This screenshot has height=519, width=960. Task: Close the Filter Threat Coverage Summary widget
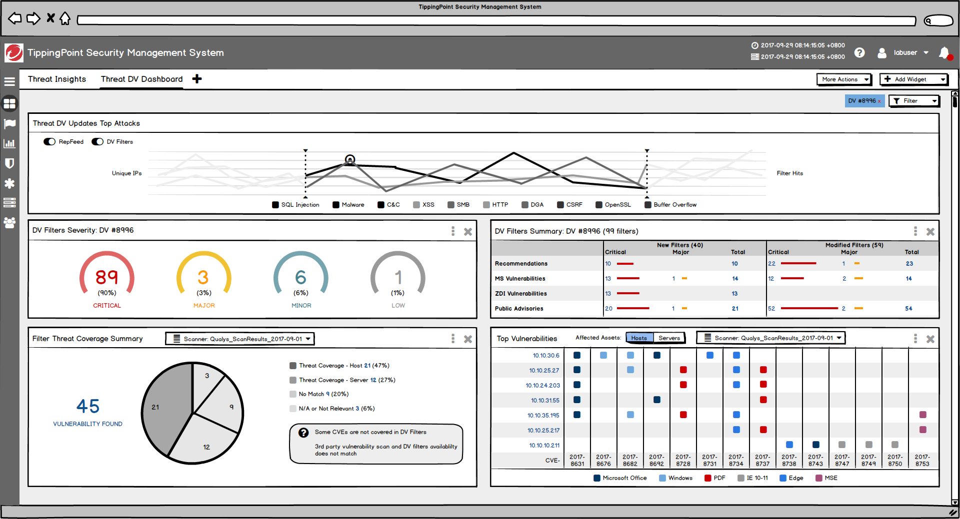[468, 339]
